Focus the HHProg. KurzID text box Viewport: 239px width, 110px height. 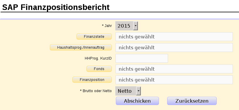click(142, 58)
